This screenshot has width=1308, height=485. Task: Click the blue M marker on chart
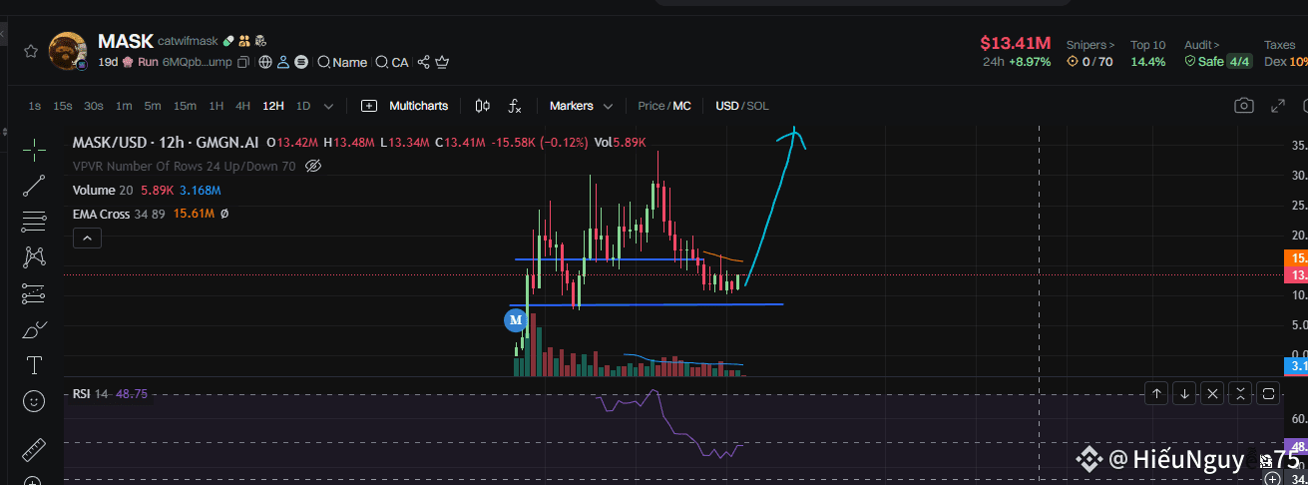coord(516,320)
